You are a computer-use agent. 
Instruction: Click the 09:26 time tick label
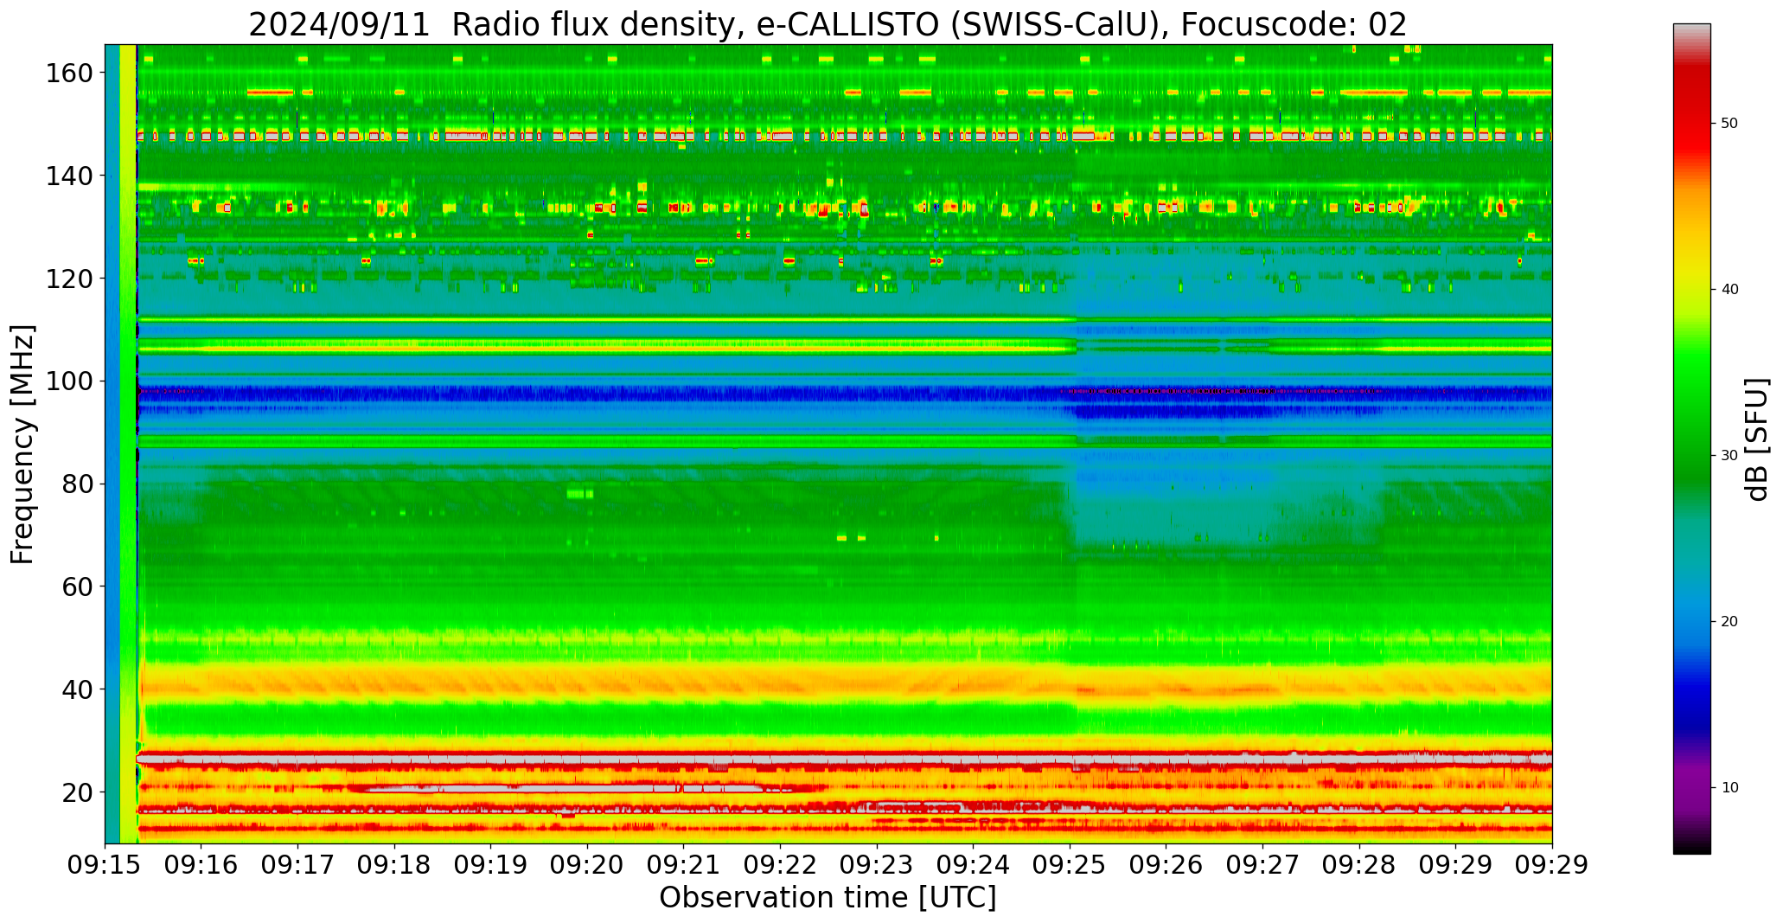pyautogui.click(x=1166, y=865)
